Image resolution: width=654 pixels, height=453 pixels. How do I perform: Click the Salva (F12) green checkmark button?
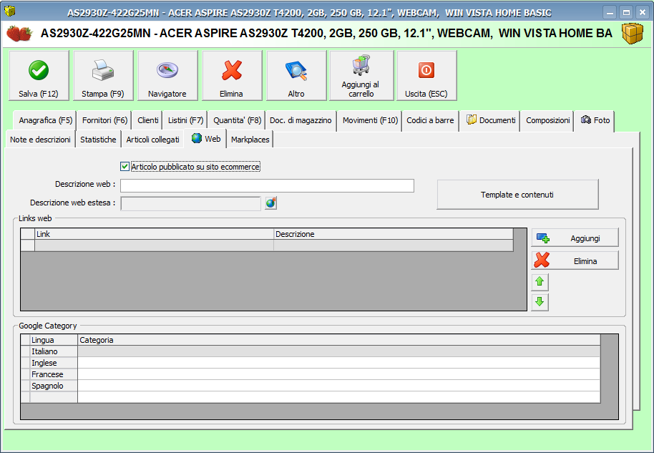point(39,76)
